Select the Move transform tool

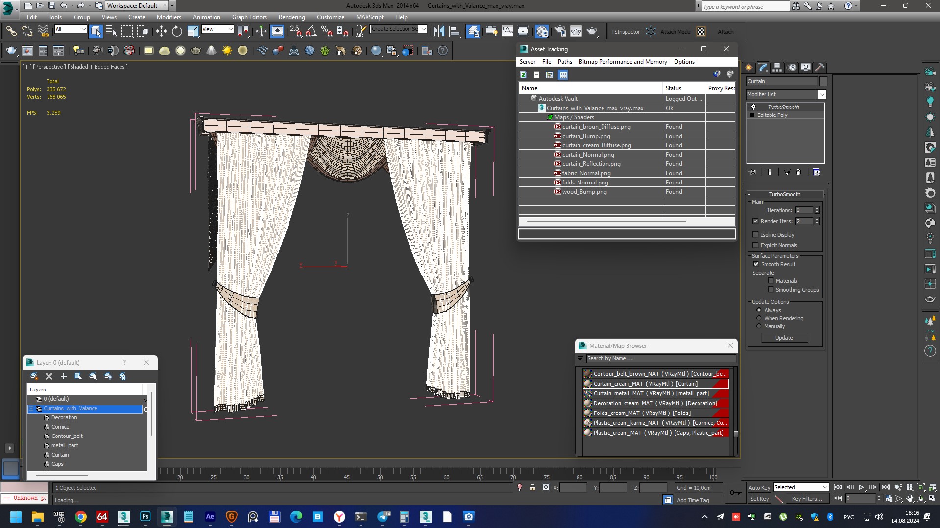(x=161, y=32)
